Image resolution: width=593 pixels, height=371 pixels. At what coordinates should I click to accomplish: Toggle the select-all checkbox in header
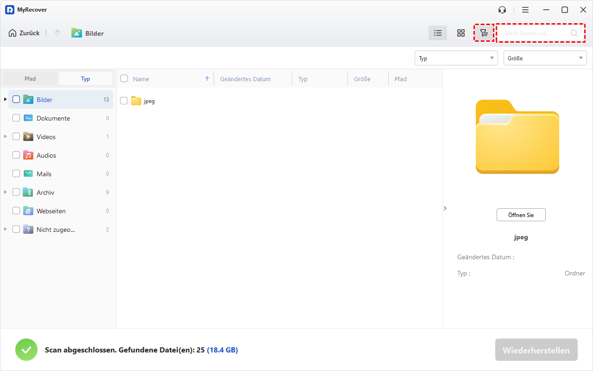124,79
